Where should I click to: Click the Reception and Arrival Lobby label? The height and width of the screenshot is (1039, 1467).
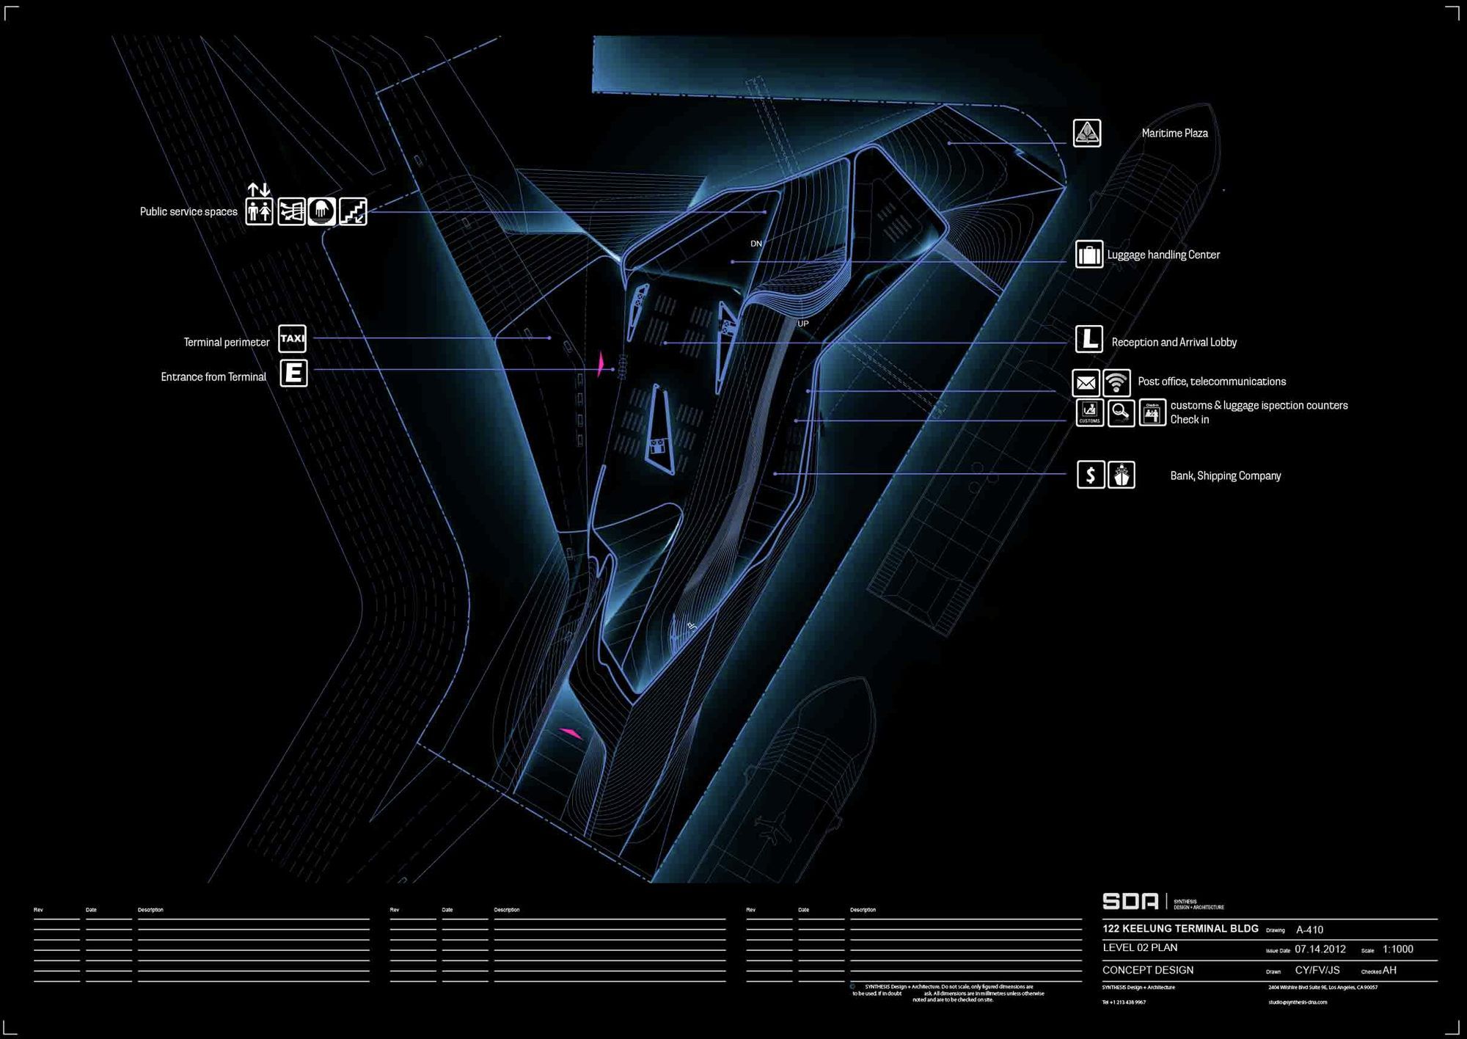coord(1174,343)
